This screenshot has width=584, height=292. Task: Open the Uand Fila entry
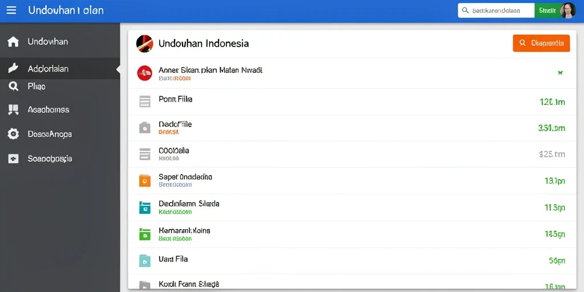tap(352, 261)
